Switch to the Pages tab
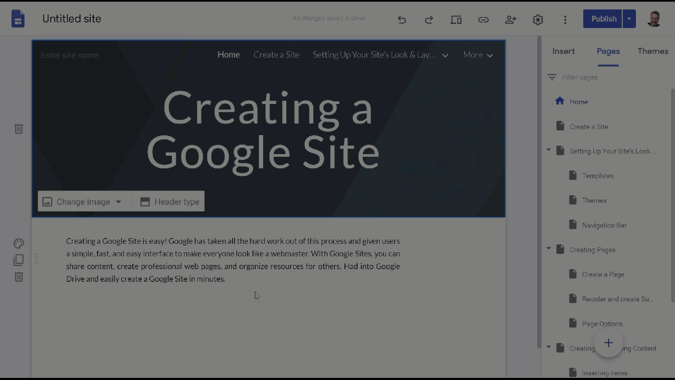Screen dimensions: 675x380 coord(608,51)
